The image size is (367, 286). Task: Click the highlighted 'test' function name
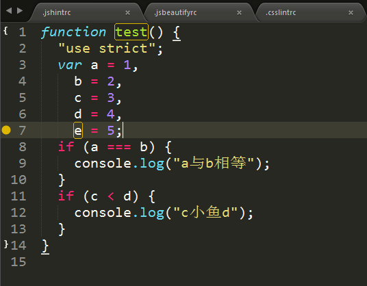(x=131, y=32)
